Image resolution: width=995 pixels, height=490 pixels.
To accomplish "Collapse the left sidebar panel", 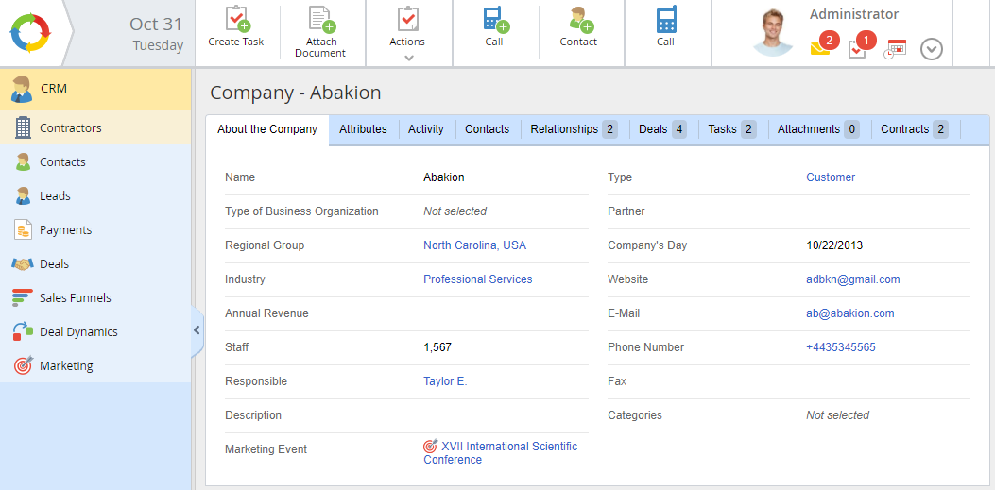I will (197, 330).
